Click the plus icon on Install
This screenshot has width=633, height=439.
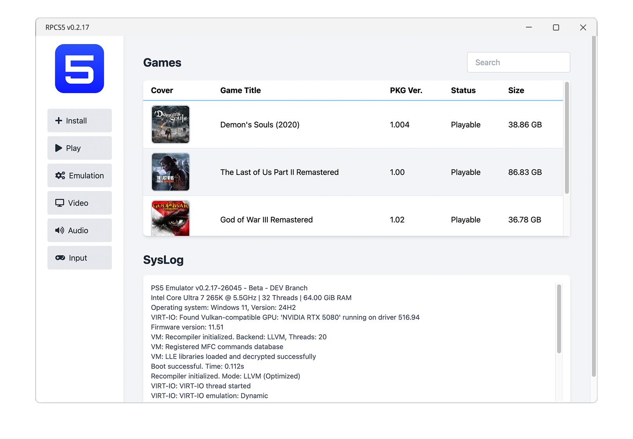tap(59, 121)
